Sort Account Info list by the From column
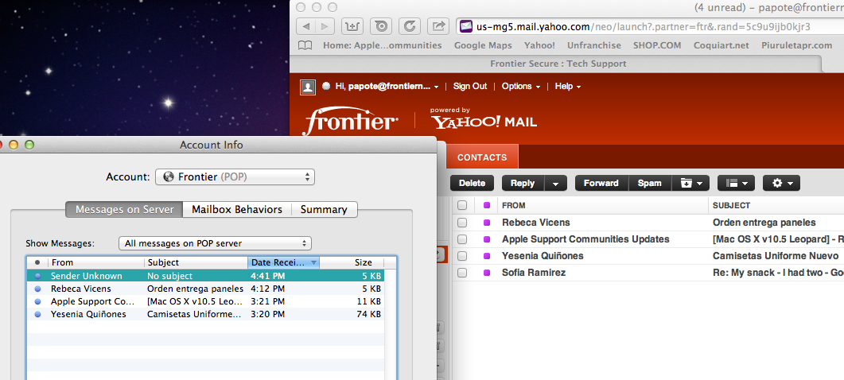 (x=96, y=262)
